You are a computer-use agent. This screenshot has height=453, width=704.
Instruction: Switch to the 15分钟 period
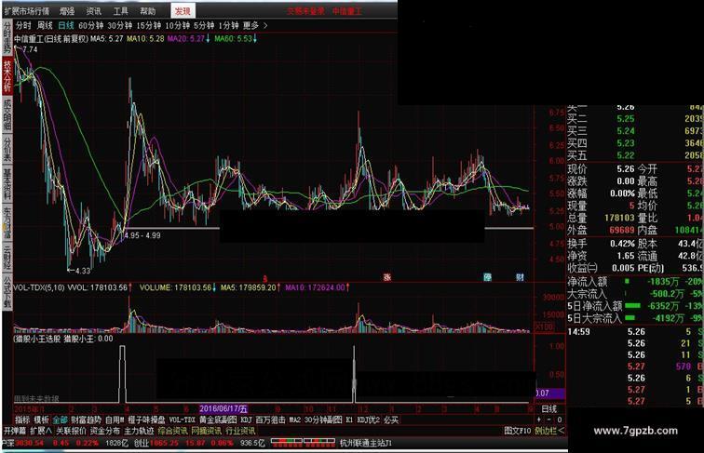(149, 25)
